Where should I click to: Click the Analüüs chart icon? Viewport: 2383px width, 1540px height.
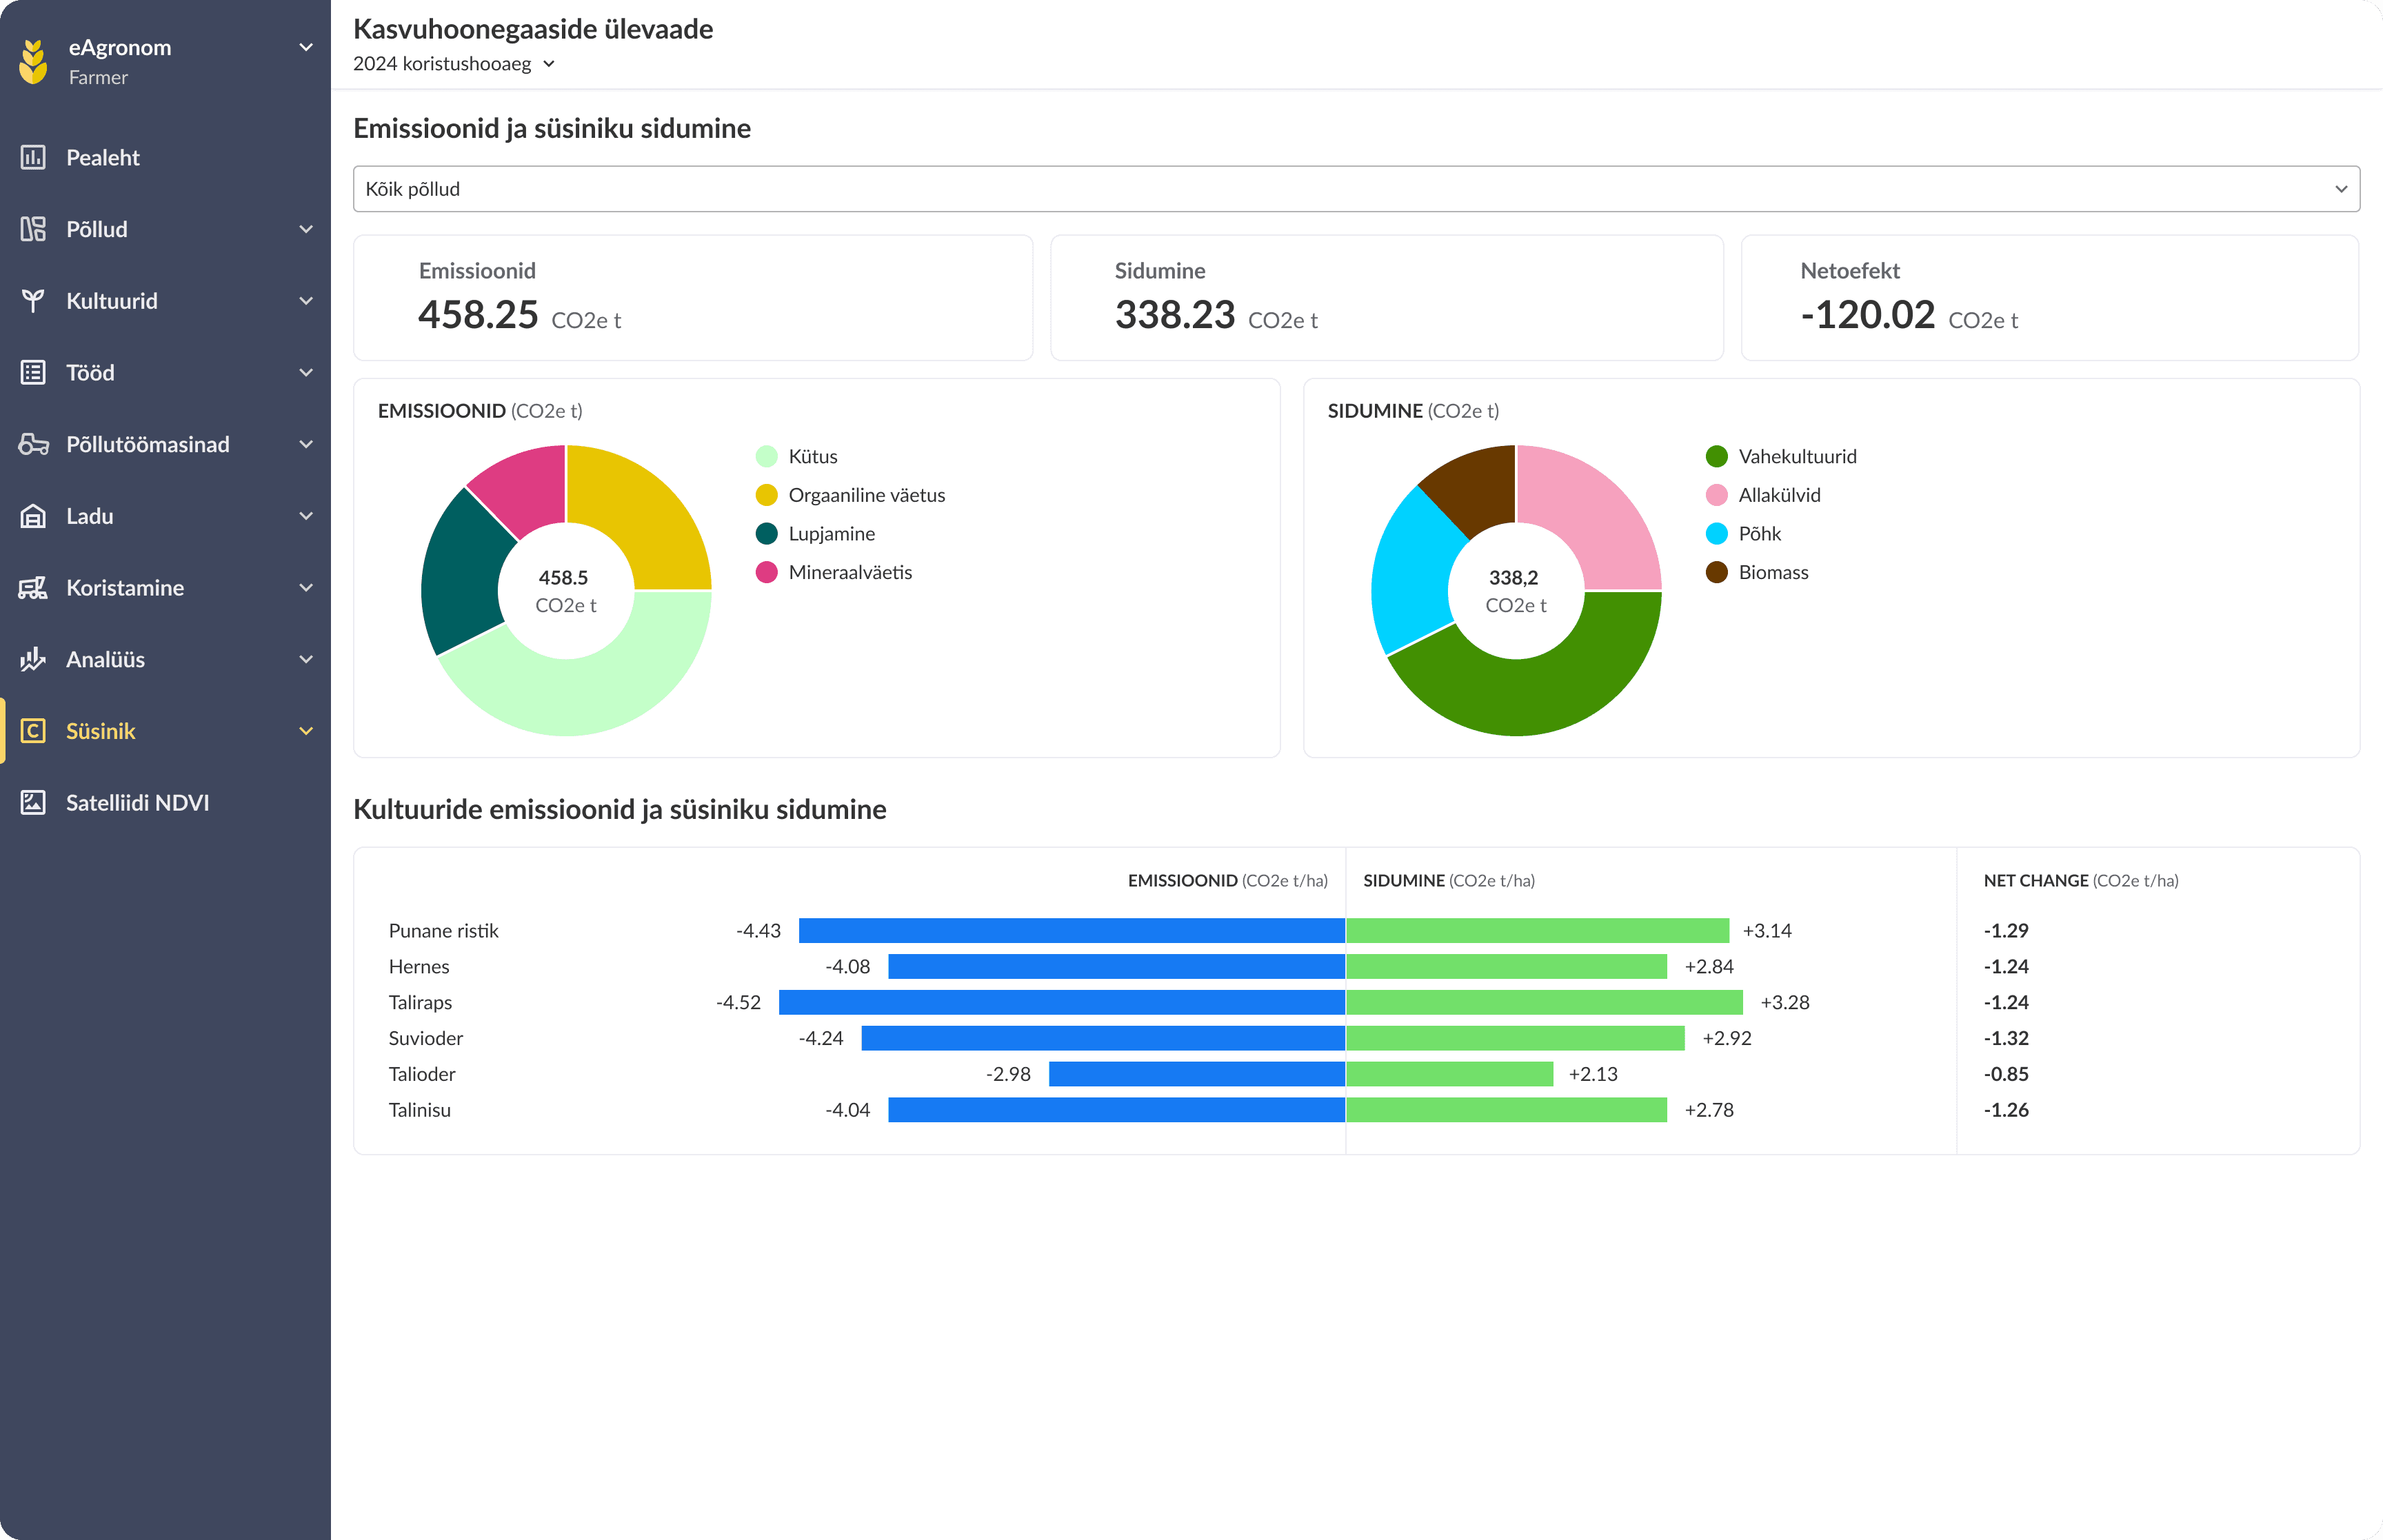[33, 659]
